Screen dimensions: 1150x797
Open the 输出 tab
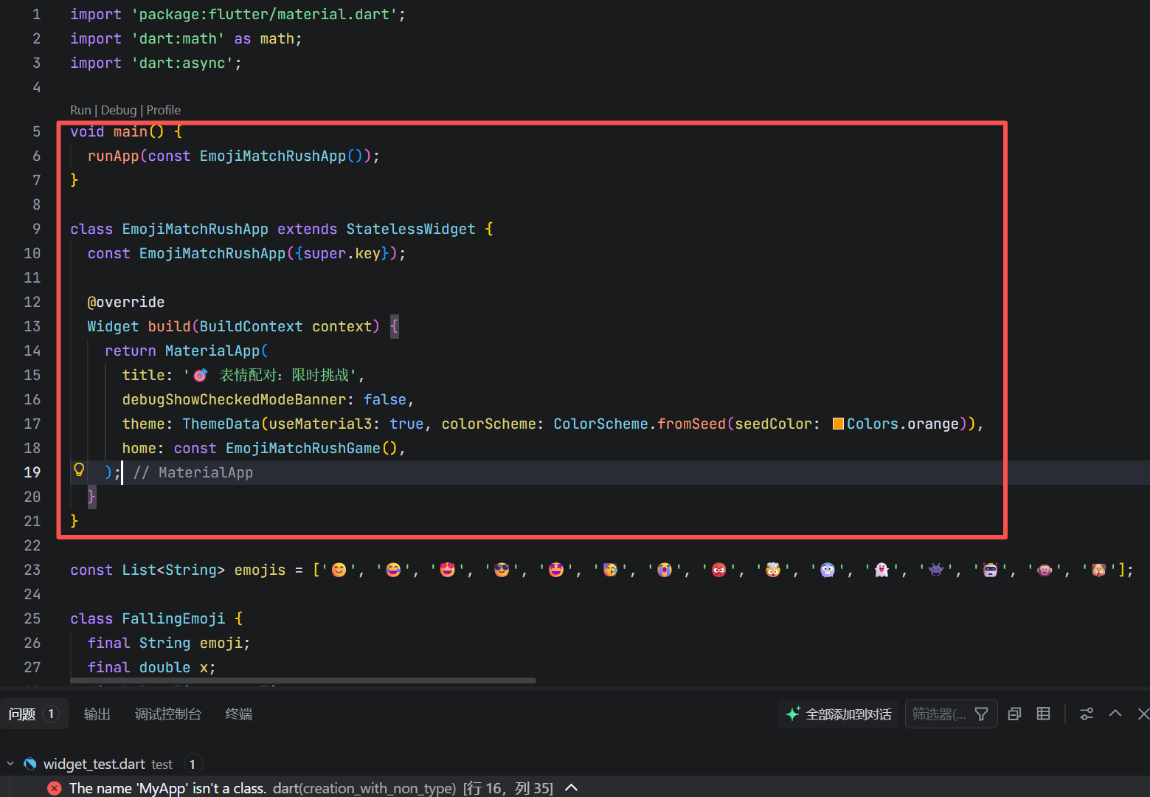pos(97,714)
